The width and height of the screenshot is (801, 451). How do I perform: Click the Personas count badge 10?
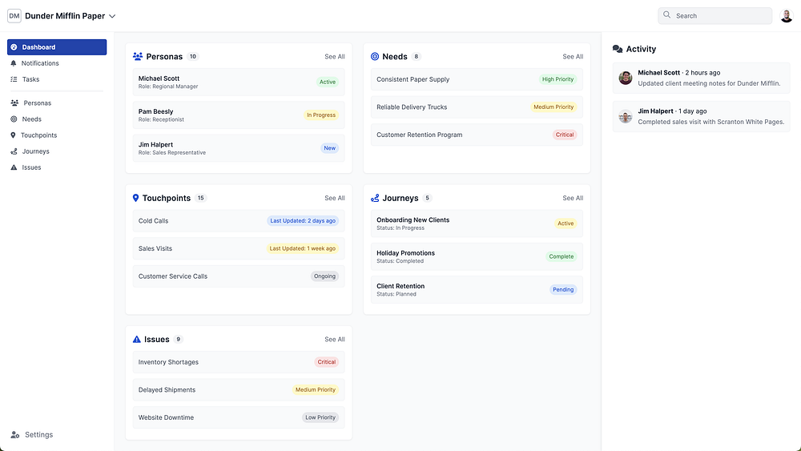click(x=192, y=57)
